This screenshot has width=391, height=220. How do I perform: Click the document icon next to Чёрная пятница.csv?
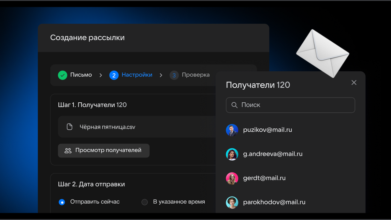69,127
